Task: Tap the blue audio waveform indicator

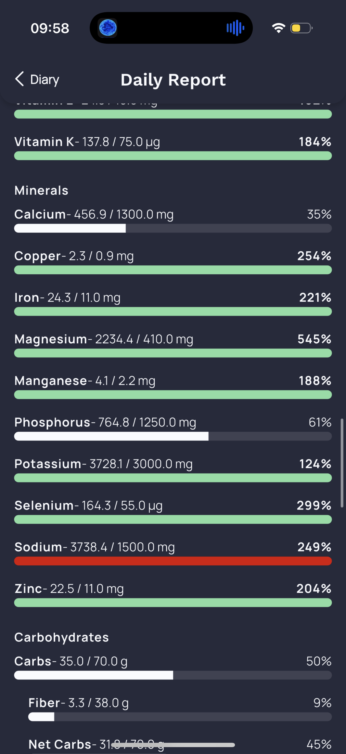Action: click(x=235, y=28)
